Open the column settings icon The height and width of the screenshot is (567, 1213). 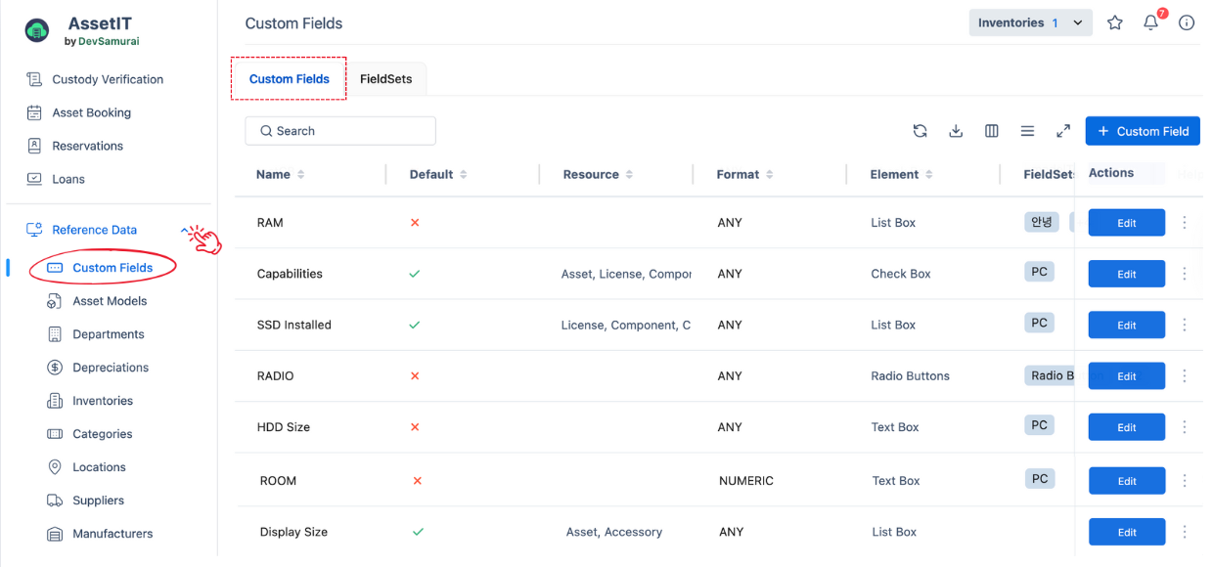point(991,131)
